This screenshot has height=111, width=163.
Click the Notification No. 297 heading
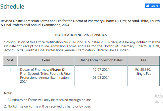tap(81, 35)
